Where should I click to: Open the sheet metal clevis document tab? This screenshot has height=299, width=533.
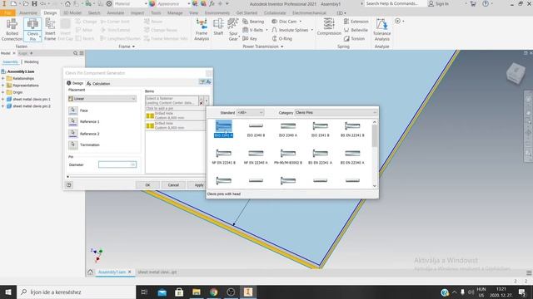(x=157, y=272)
